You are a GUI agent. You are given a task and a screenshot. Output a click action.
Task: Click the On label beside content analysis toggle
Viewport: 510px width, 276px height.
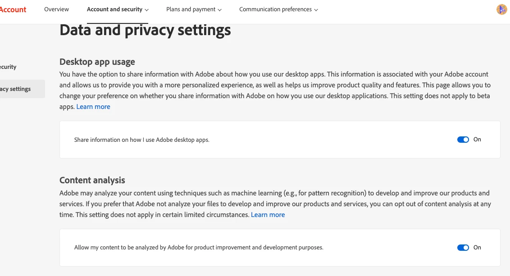pos(477,248)
